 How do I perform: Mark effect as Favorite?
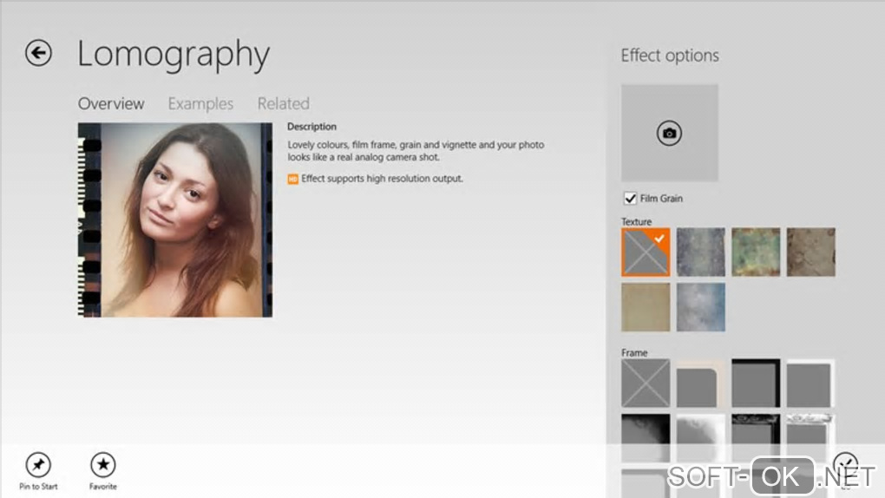pyautogui.click(x=102, y=471)
